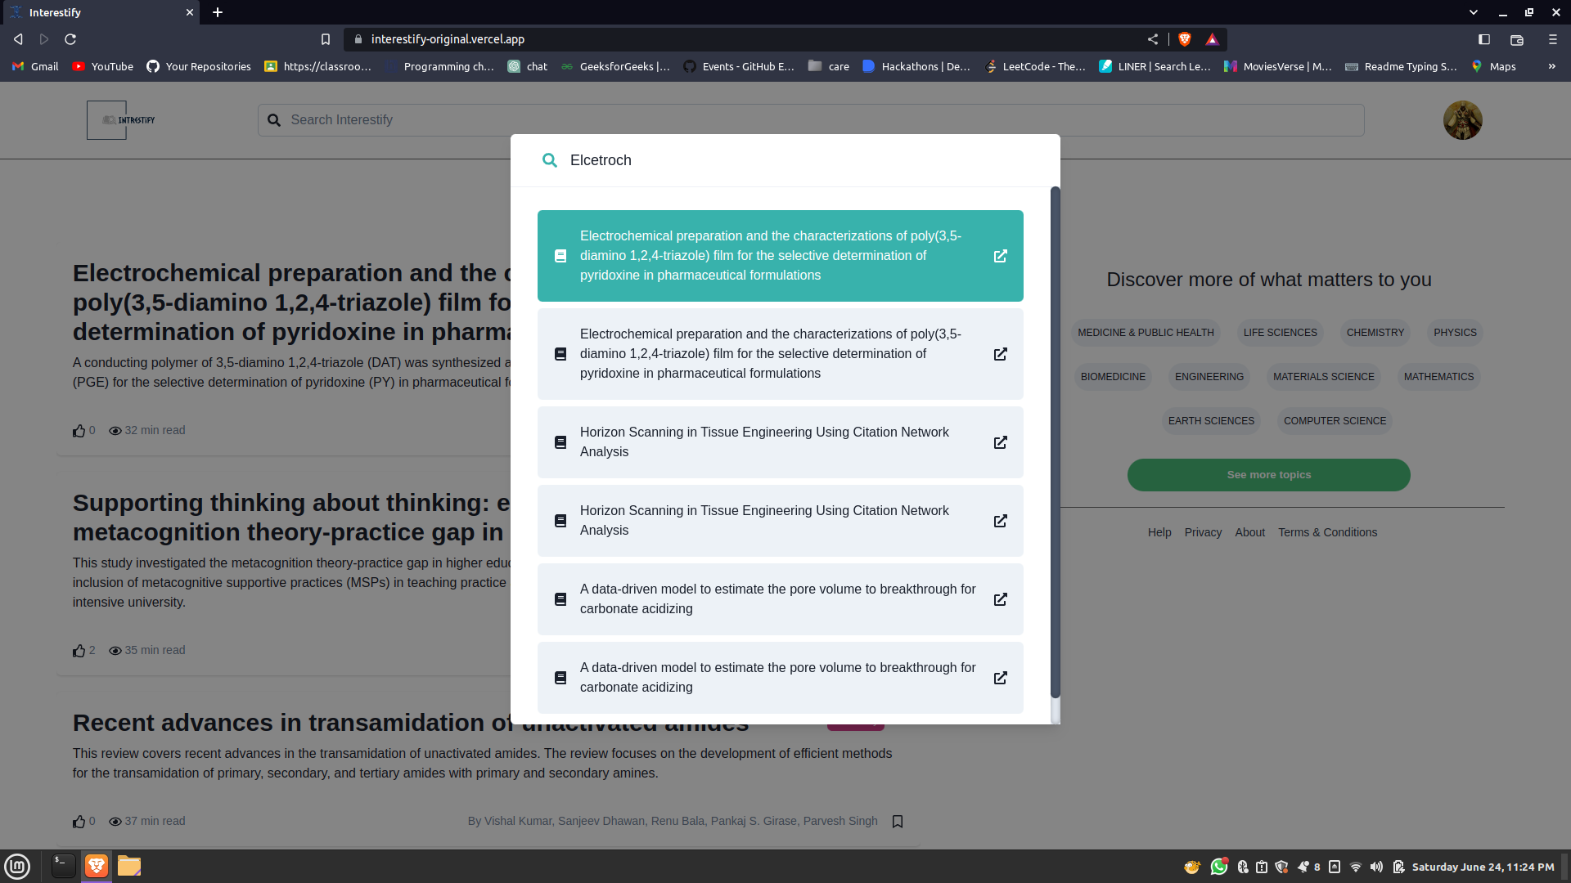Open the external link icon of the first Horizon Scanning result
The height and width of the screenshot is (883, 1571).
pos(1000,442)
